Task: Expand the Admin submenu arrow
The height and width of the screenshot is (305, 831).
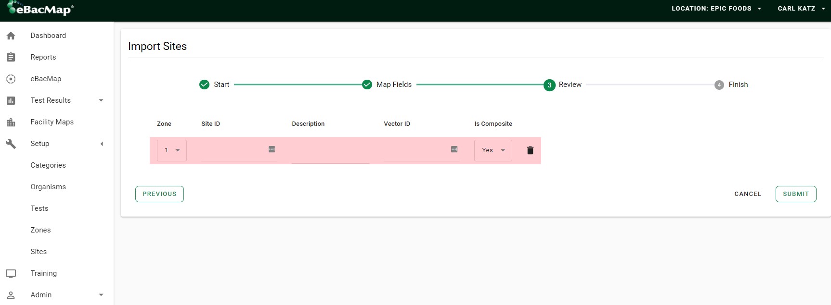Action: 101,295
